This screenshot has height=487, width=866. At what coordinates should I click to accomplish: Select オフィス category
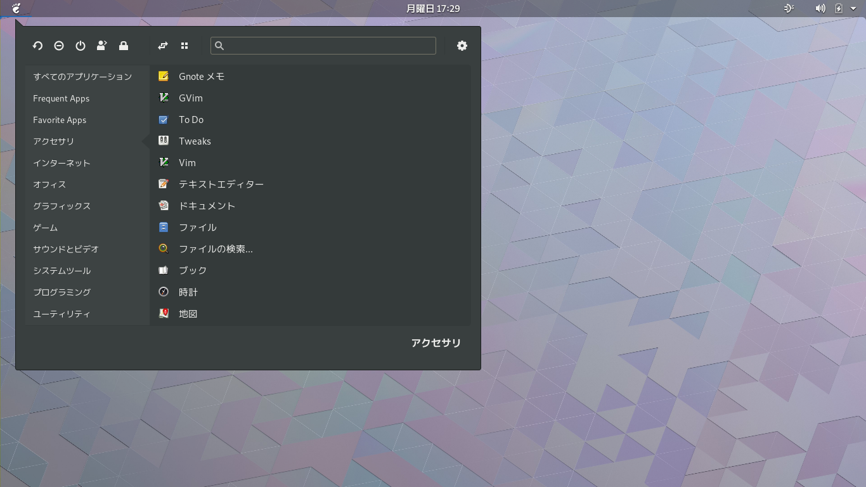pos(87,184)
